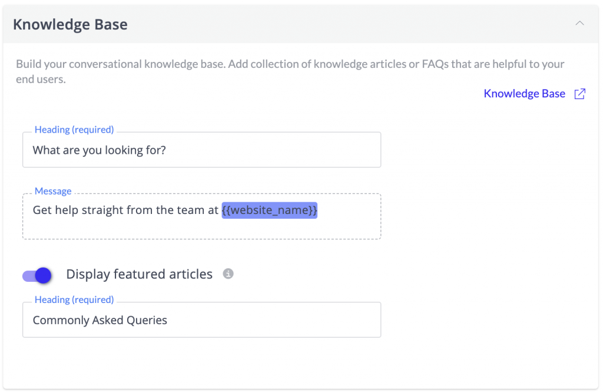Click into the Message text area
This screenshot has width=603, height=392.
pyautogui.click(x=201, y=216)
